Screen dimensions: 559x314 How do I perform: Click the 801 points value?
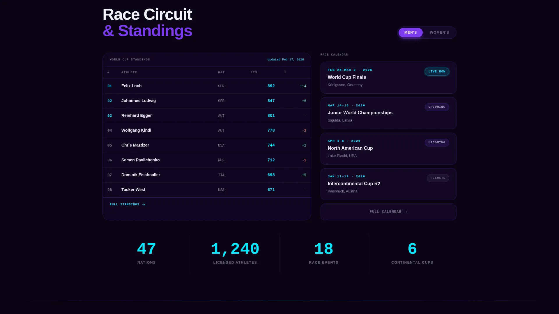(x=271, y=116)
